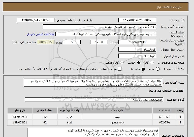The height and width of the screenshot is (137, 194).
Task: Click the deadline hour field 12:00
Action: (99, 42)
